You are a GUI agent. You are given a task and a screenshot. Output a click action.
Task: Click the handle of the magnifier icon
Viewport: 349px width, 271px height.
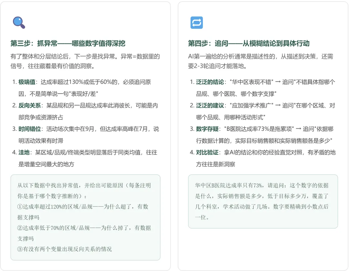[x=23, y=27]
